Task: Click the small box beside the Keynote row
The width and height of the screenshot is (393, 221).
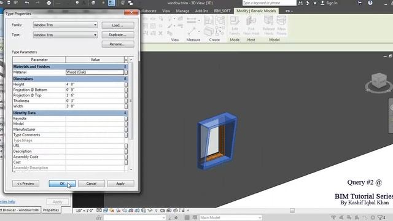Action: (x=126, y=118)
